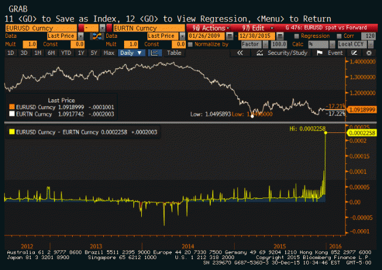Click the 2013 year label on axis
The width and height of the screenshot is (382, 270).
[x=96, y=246]
